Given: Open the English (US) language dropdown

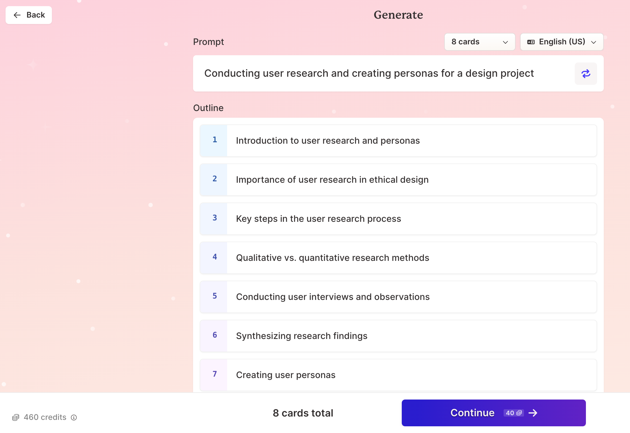Looking at the screenshot, I should pos(562,42).
